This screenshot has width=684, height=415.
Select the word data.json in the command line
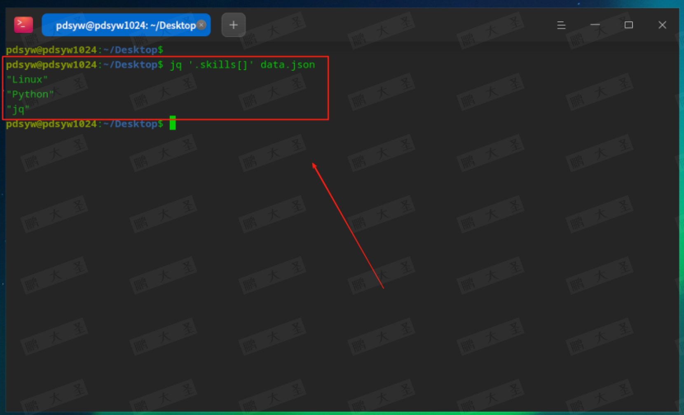(287, 65)
